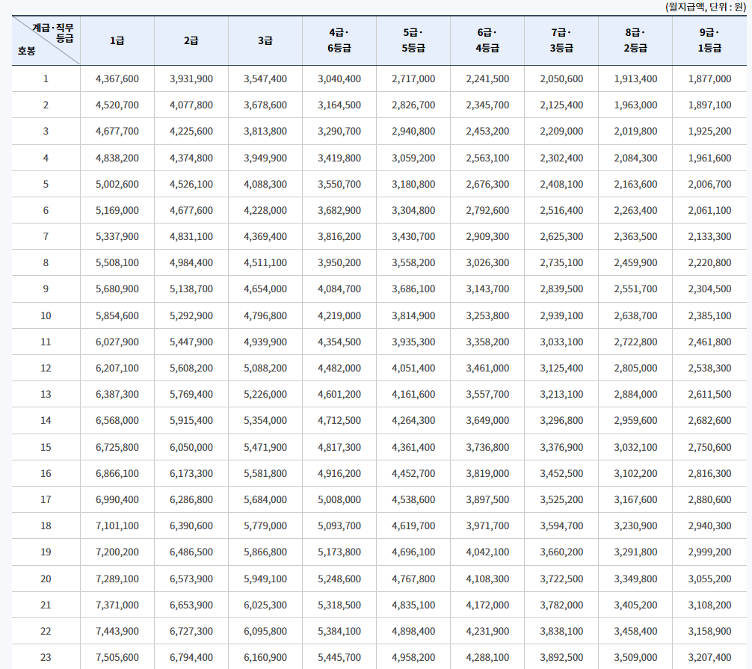752x669 pixels.
Task: Select cell '5,384,100' in 호봉 22 row
Action: (339, 631)
